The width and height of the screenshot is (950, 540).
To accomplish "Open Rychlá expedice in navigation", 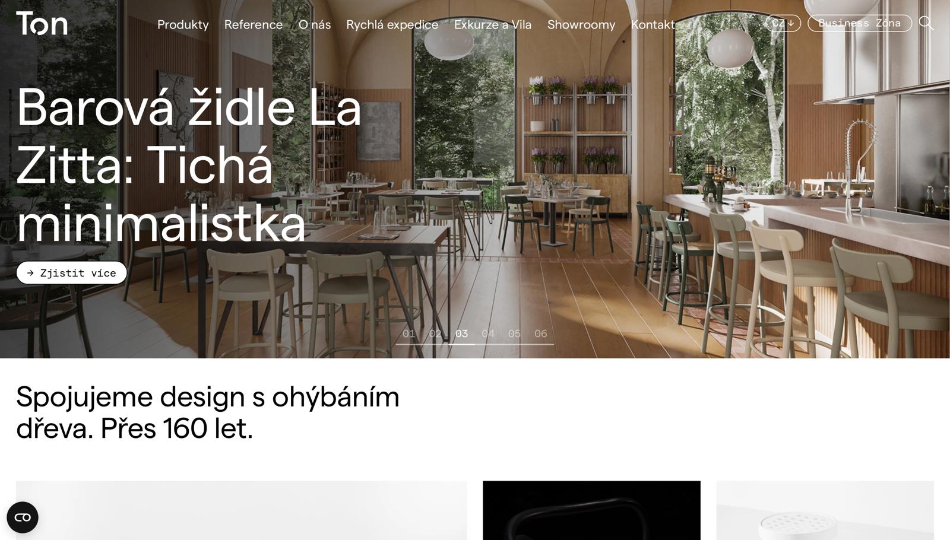I will 392,25.
